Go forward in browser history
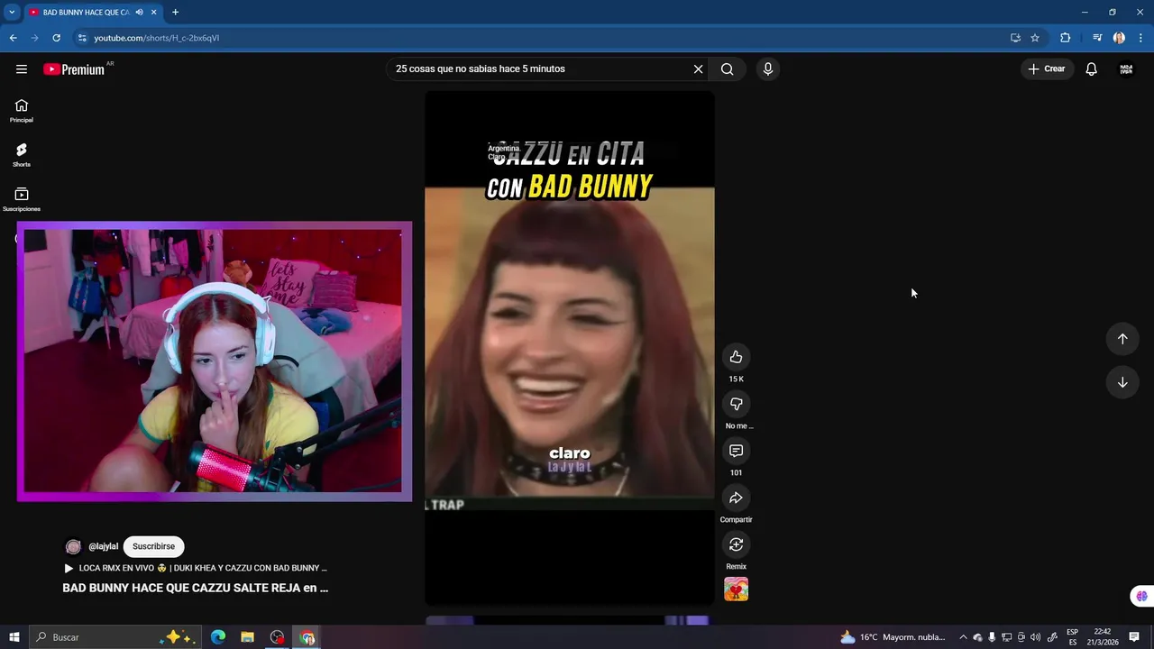1154x649 pixels. (34, 38)
